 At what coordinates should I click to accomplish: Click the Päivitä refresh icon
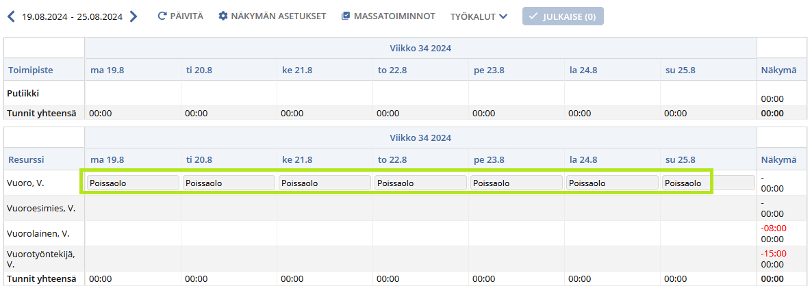click(162, 16)
